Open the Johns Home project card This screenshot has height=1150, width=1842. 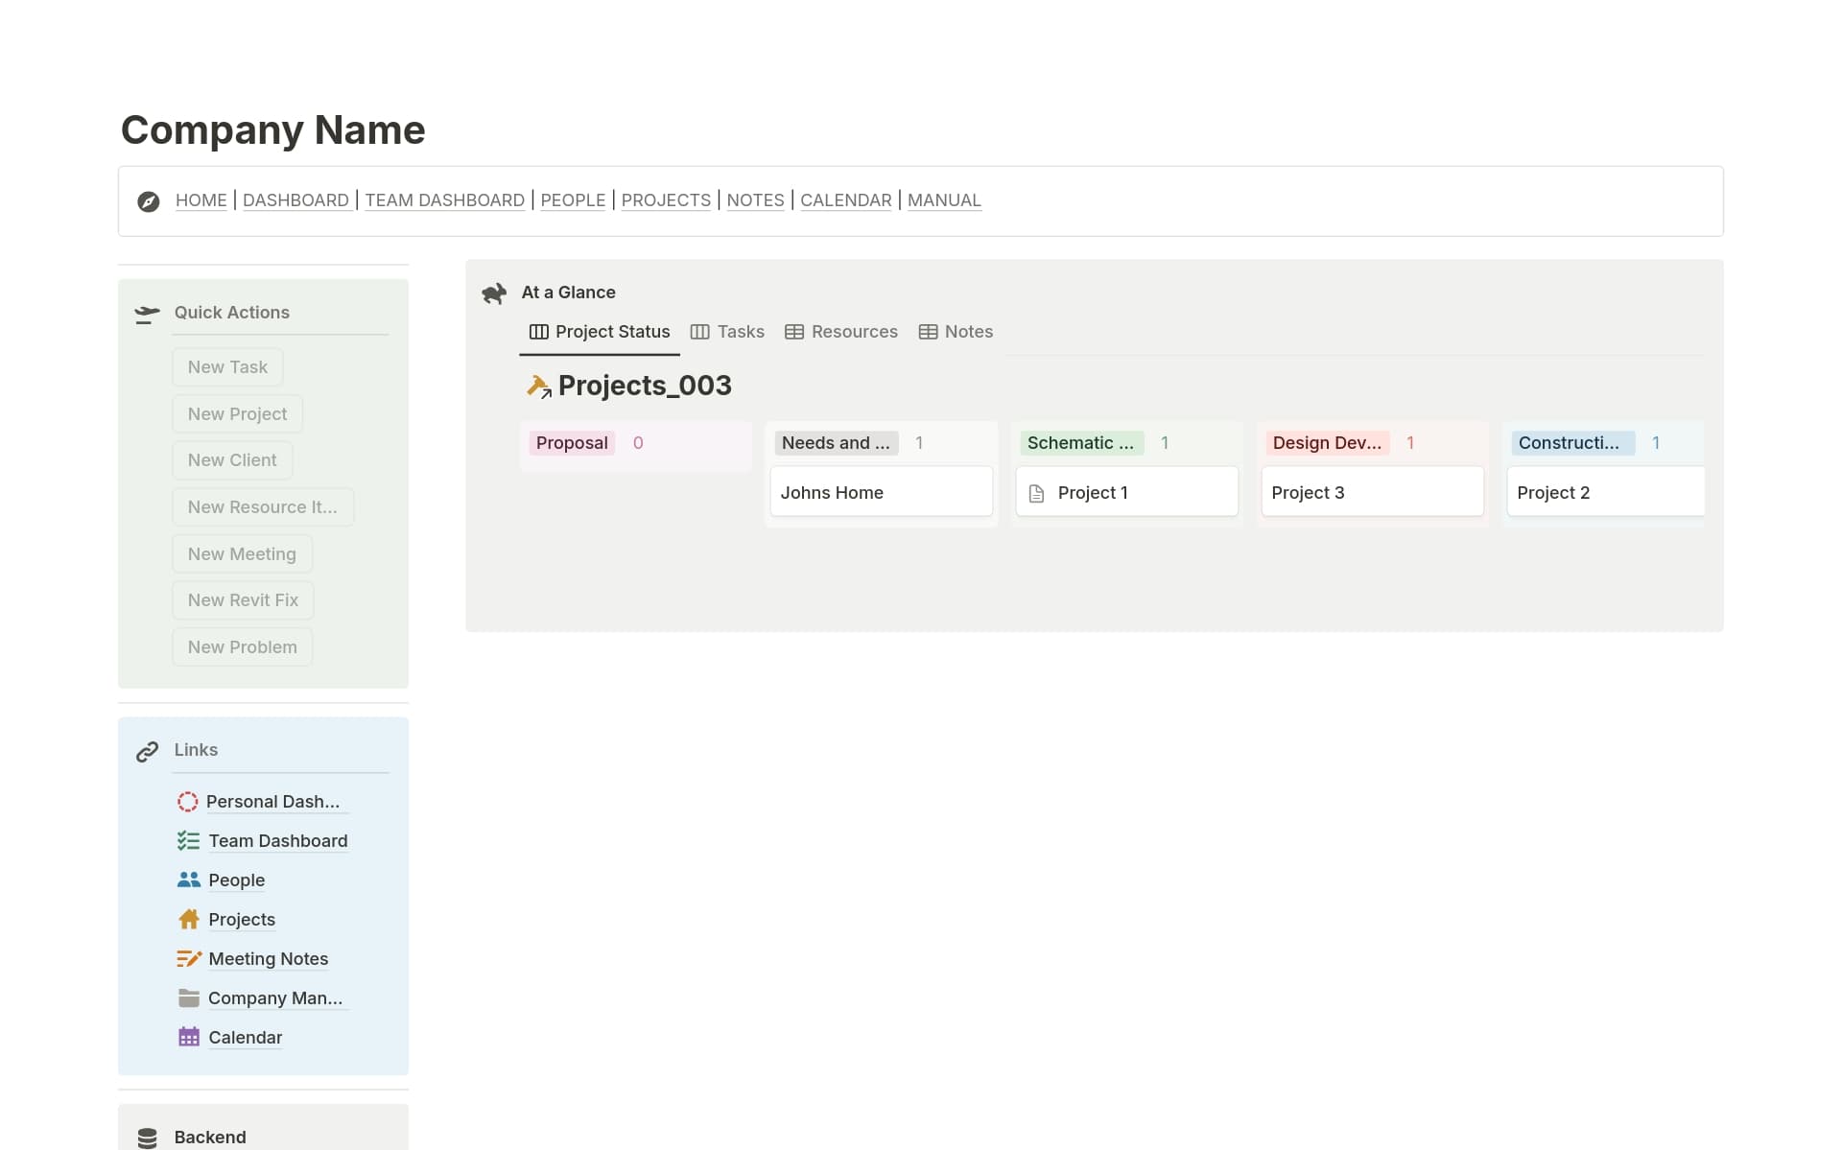coord(880,492)
